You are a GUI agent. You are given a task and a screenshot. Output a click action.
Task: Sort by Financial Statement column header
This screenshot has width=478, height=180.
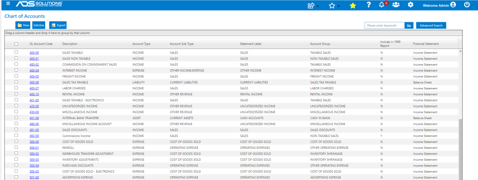pyautogui.click(x=426, y=44)
